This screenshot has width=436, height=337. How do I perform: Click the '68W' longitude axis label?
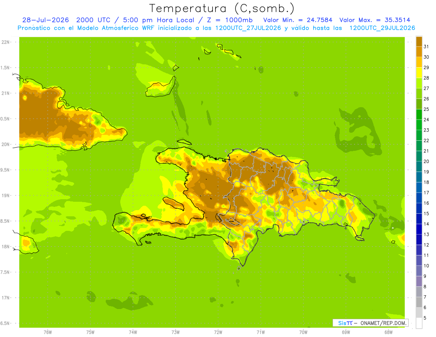click(388, 332)
